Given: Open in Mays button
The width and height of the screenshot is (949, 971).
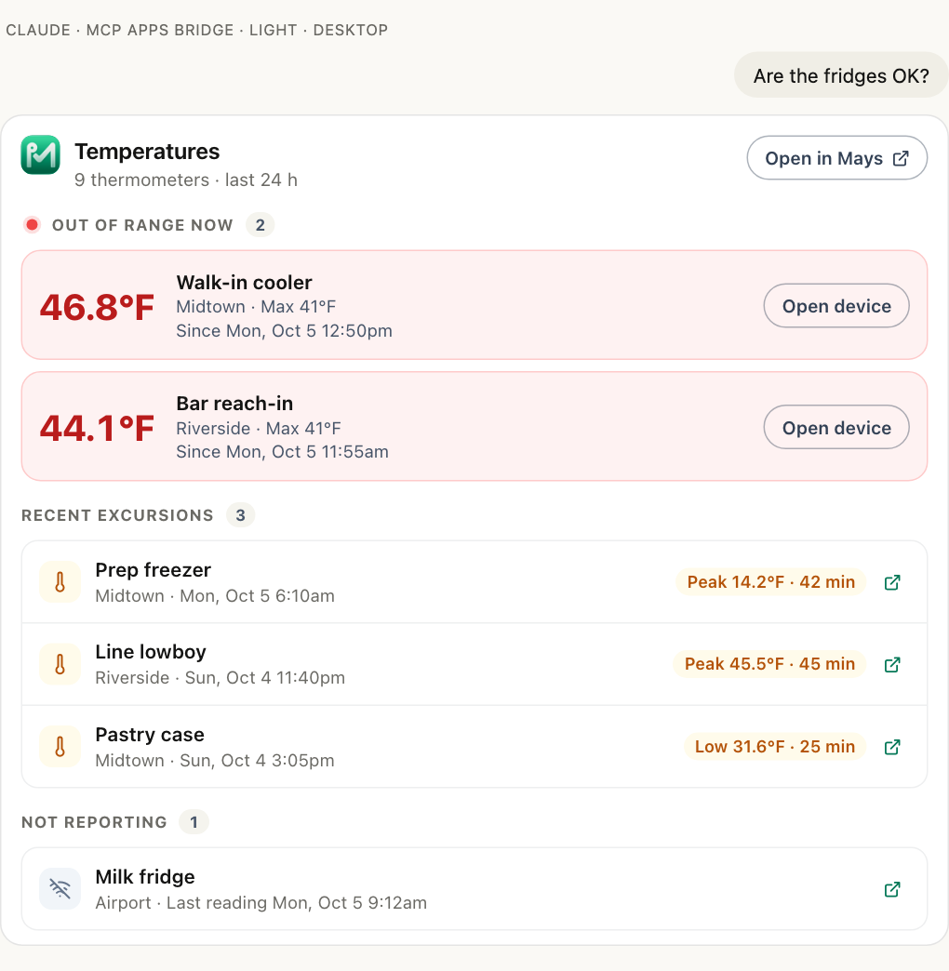Looking at the screenshot, I should (x=836, y=158).
